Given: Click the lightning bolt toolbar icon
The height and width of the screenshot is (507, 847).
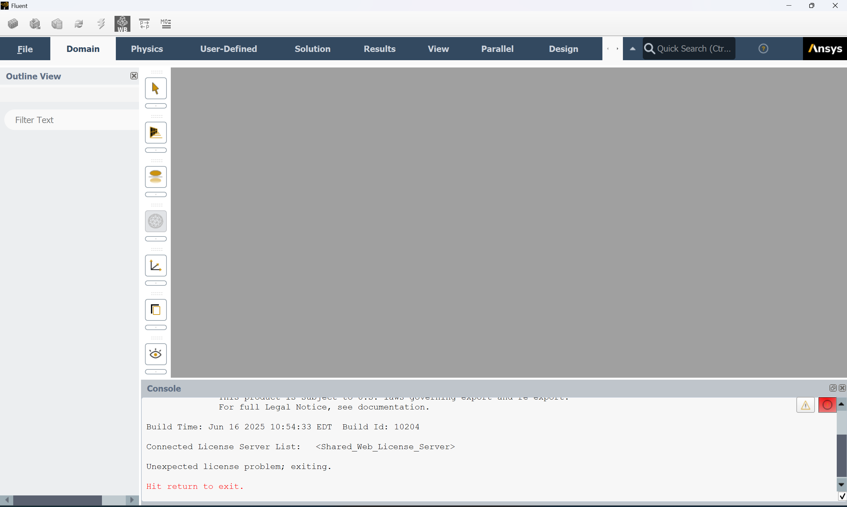Looking at the screenshot, I should point(101,24).
